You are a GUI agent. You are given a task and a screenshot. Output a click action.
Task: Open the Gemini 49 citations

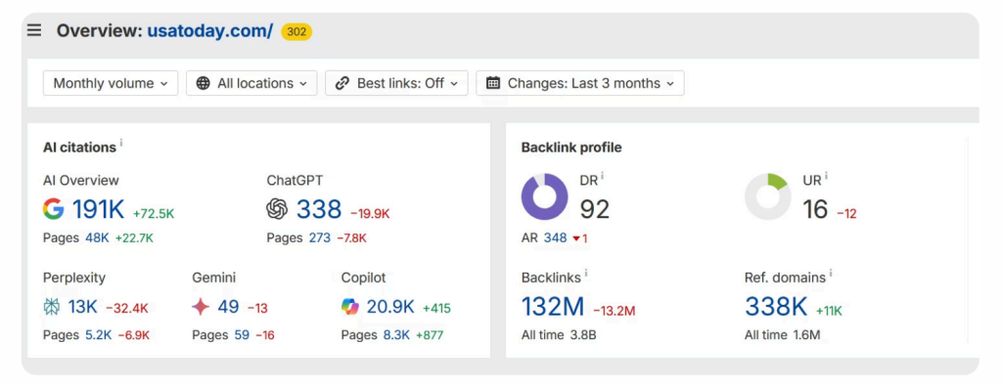pyautogui.click(x=228, y=307)
